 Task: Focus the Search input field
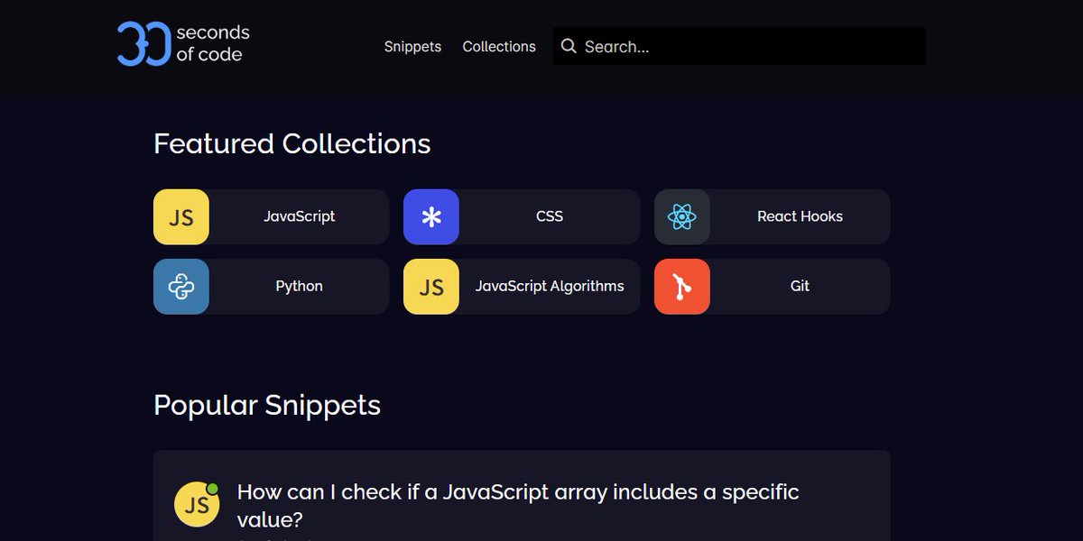(x=739, y=46)
